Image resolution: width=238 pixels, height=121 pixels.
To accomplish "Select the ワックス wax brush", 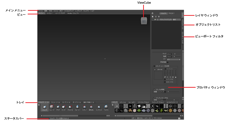I will point(106,108).
